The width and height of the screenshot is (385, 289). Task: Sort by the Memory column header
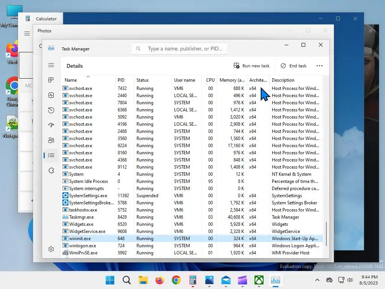pos(232,80)
